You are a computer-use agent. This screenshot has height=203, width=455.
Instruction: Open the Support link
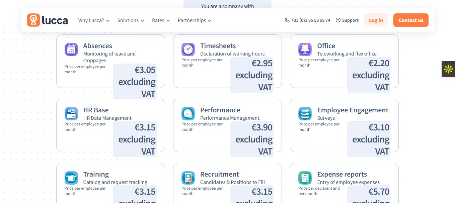tap(347, 20)
